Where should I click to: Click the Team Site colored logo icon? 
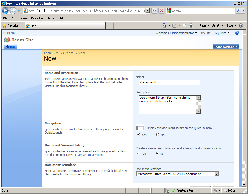(7, 40)
